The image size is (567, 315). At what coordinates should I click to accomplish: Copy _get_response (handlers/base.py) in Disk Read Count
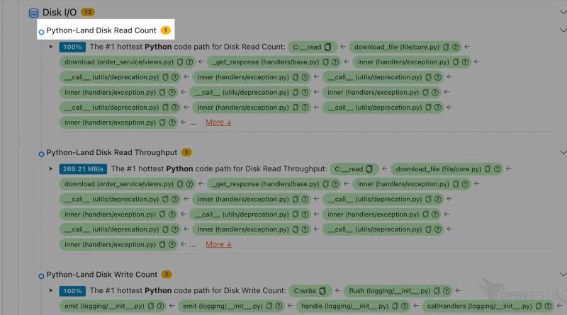point(326,62)
